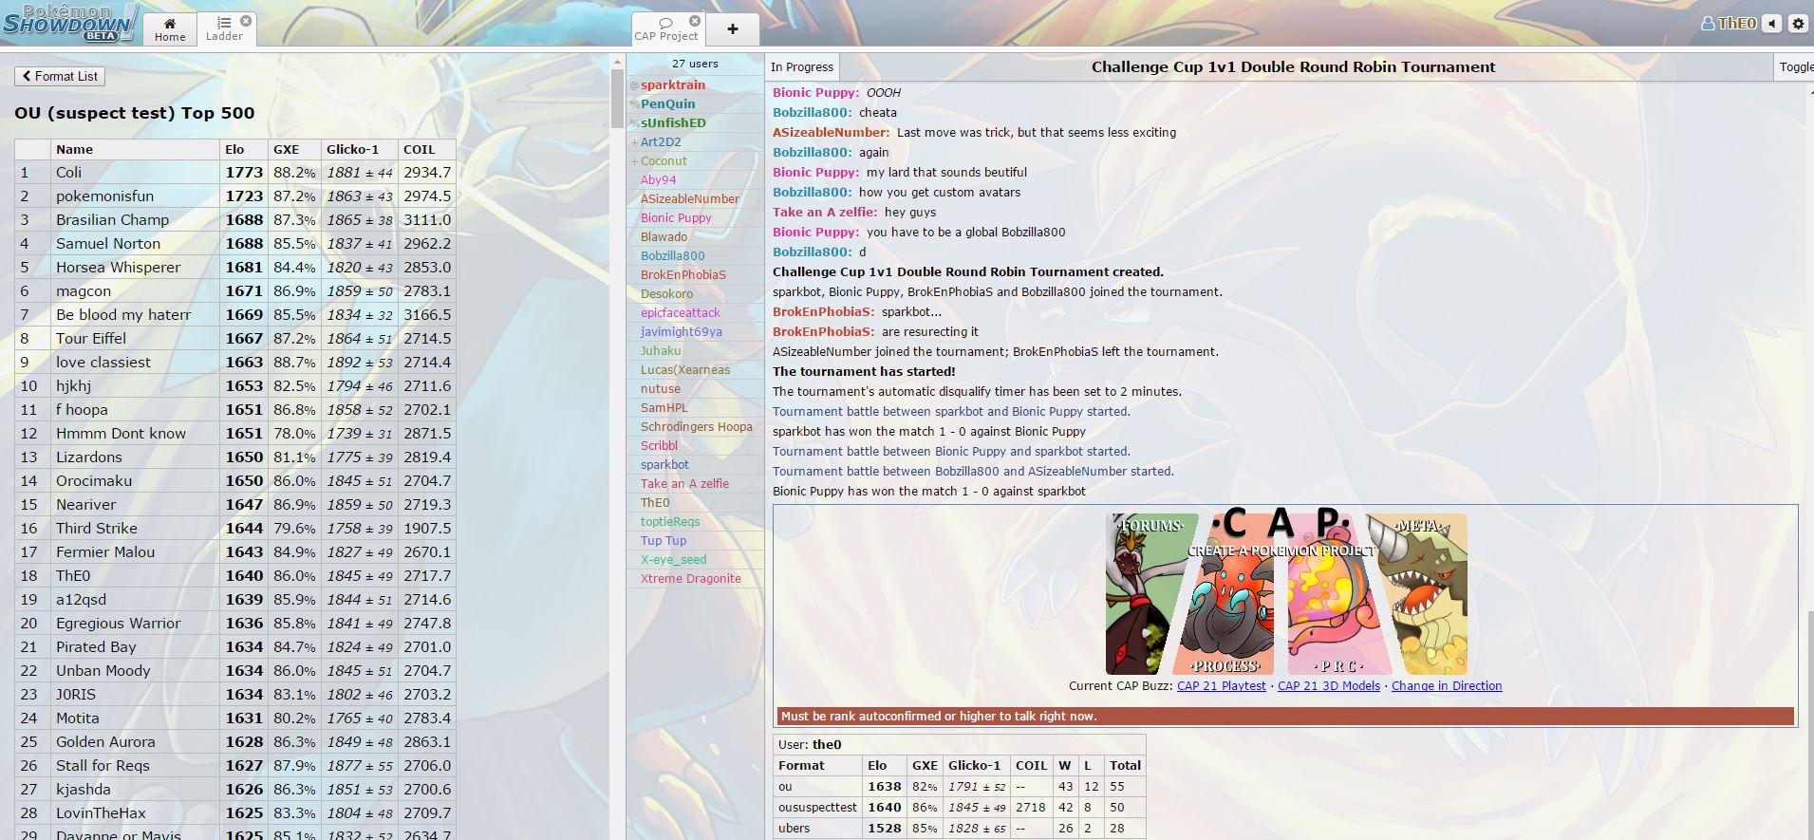Close the CAP Project chat tab
Viewport: 1814px width, 840px height.
tap(695, 20)
